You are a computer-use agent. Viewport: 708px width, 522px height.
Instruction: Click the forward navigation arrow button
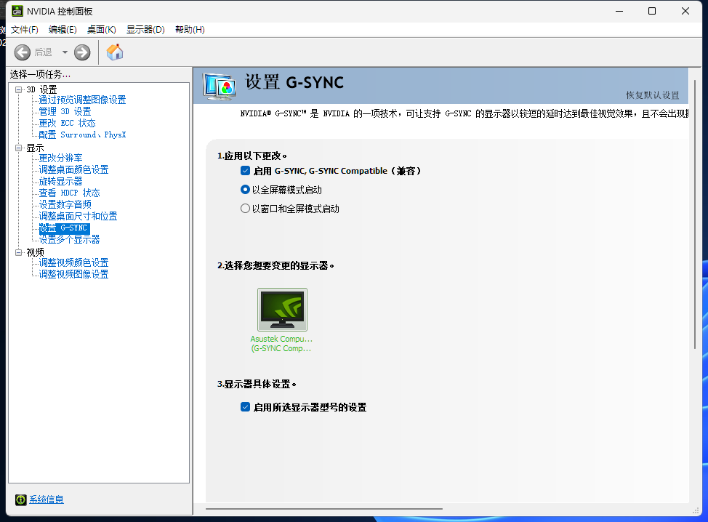(82, 52)
